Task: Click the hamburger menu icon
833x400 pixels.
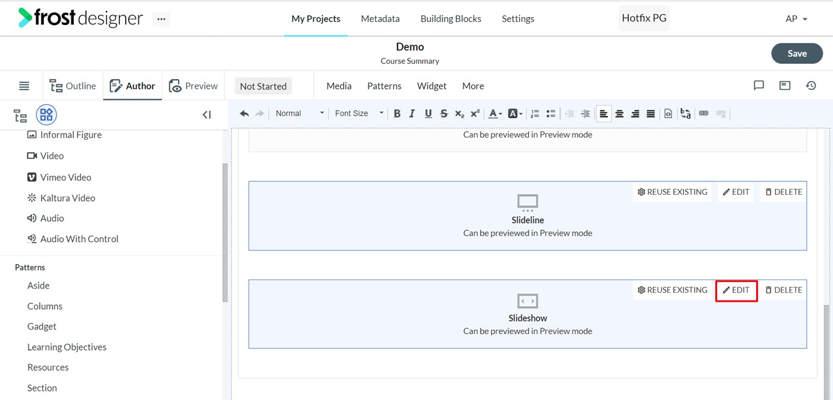Action: tap(24, 86)
